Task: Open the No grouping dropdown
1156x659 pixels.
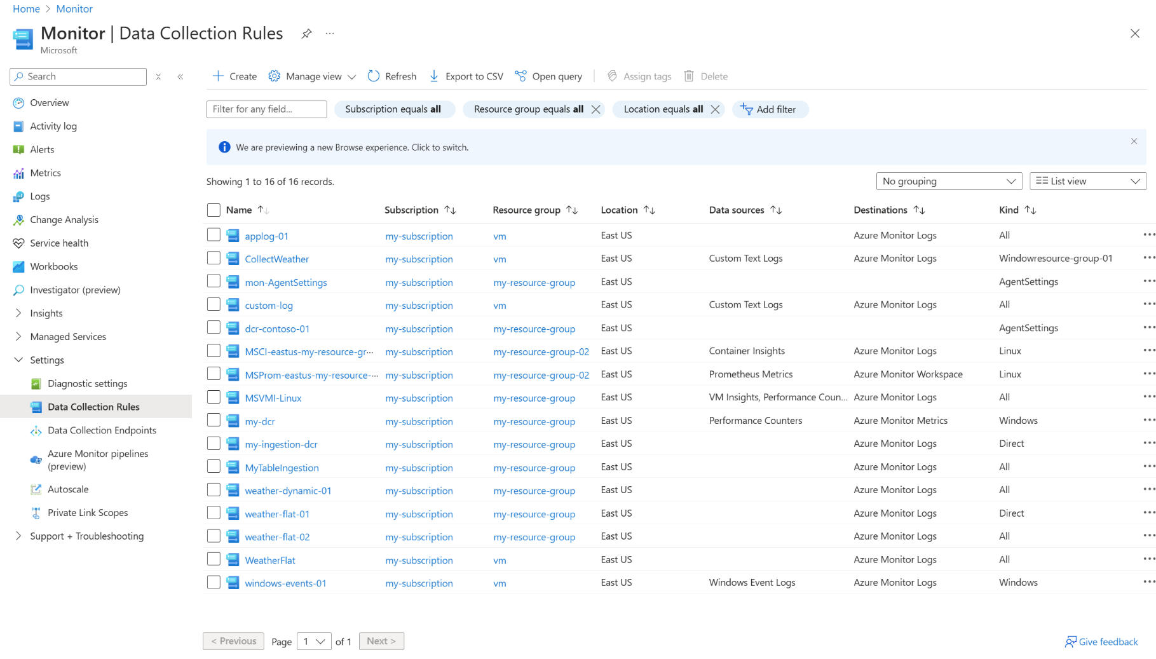Action: (x=948, y=181)
